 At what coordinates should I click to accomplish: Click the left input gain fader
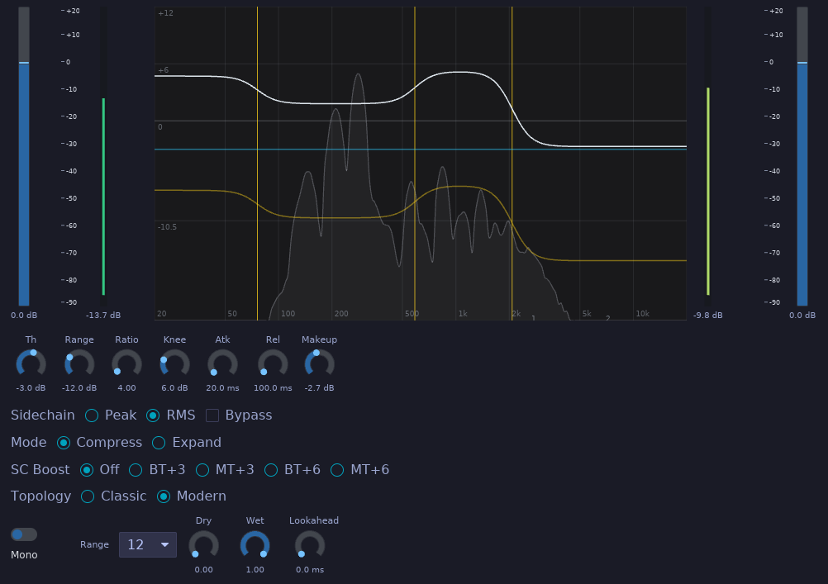pos(24,156)
